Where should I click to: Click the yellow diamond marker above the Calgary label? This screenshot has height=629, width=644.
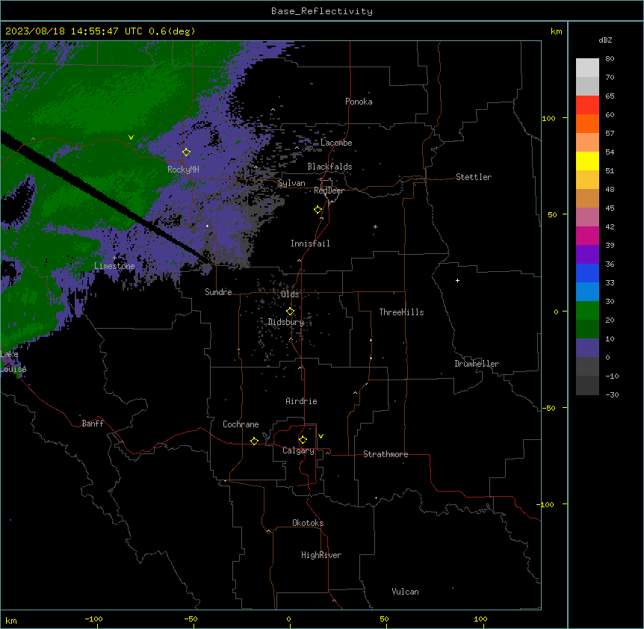pos(303,440)
